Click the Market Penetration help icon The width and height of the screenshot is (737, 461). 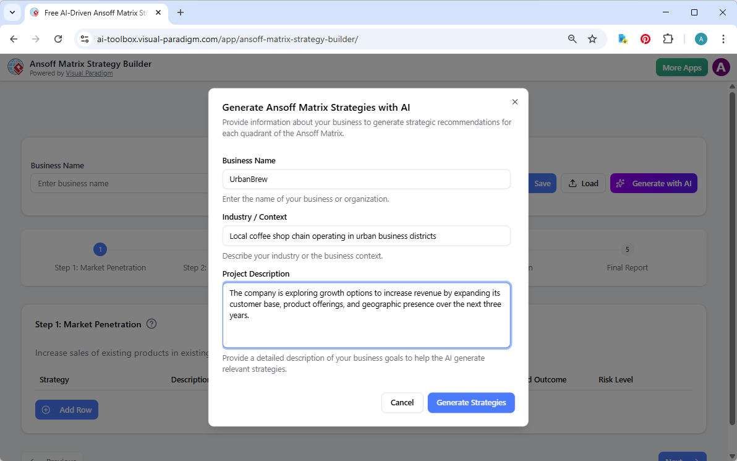151,324
